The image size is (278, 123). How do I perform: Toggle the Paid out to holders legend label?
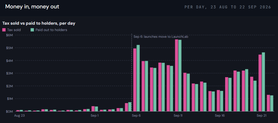[51, 30]
